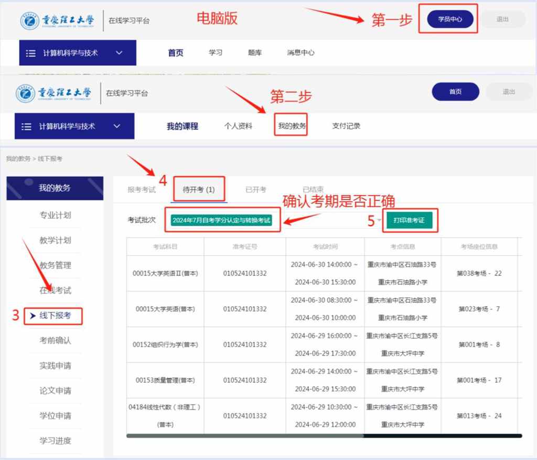Click the 我的教务 breadcrumb link

pos(18,158)
